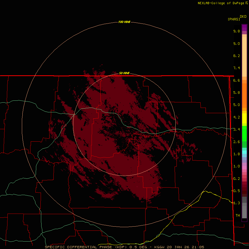Click the 4.2 legend value
This screenshot has height=249, width=249.
click(x=237, y=117)
